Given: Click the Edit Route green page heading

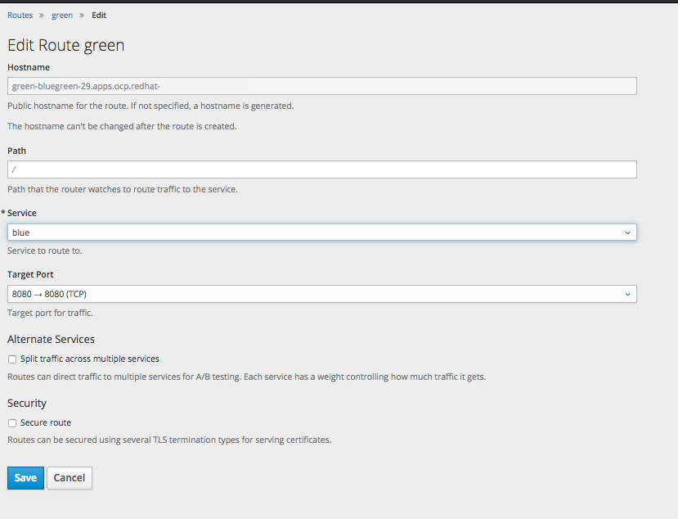Looking at the screenshot, I should tap(65, 46).
